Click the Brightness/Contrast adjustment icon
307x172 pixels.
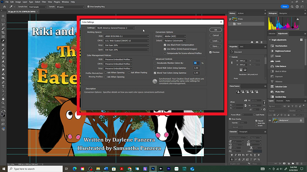pyautogui.click(x=272, y=51)
